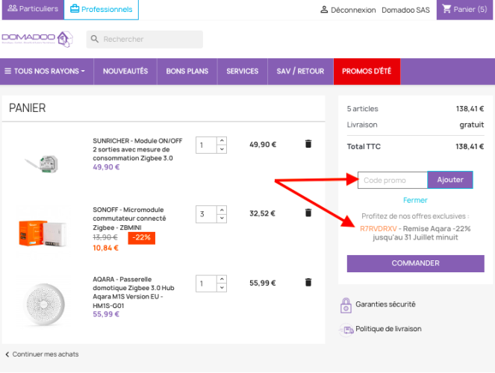This screenshot has height=373, width=495.
Task: Click the Ajouter promo button
Action: [x=450, y=180]
